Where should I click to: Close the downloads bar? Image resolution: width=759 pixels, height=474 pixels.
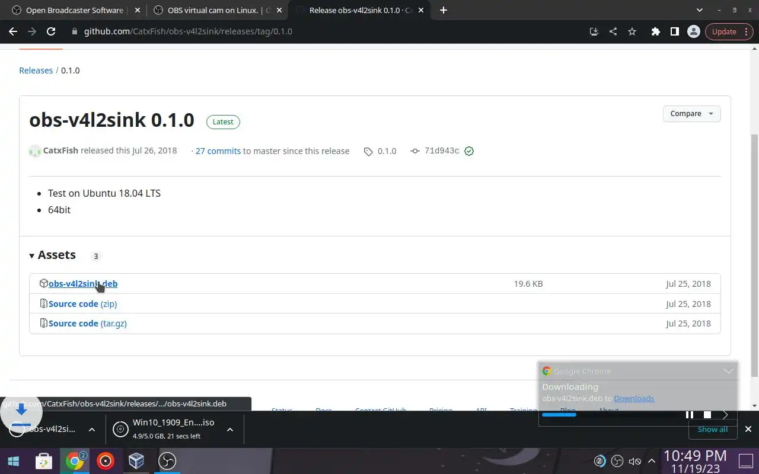click(748, 429)
